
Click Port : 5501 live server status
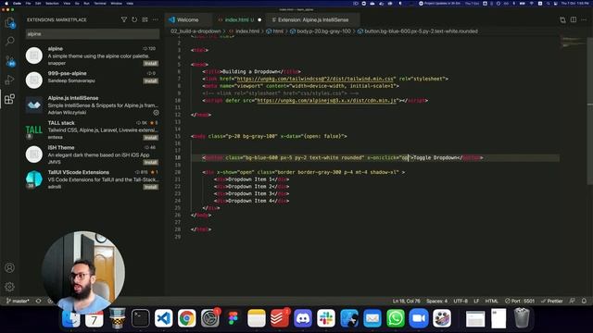pyautogui.click(x=520, y=301)
